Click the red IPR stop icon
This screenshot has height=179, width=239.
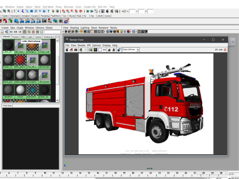click(225, 50)
